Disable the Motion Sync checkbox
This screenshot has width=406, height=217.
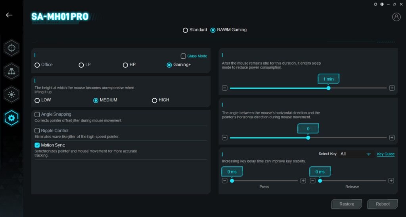click(37, 145)
